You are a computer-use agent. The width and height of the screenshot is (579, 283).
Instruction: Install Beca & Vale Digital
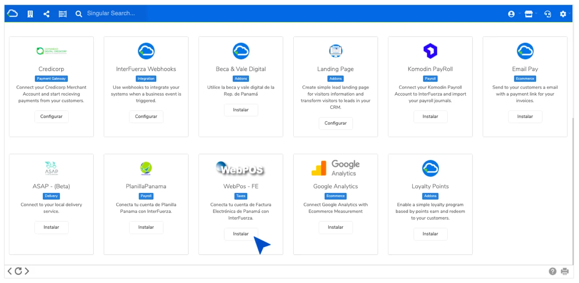point(241,110)
